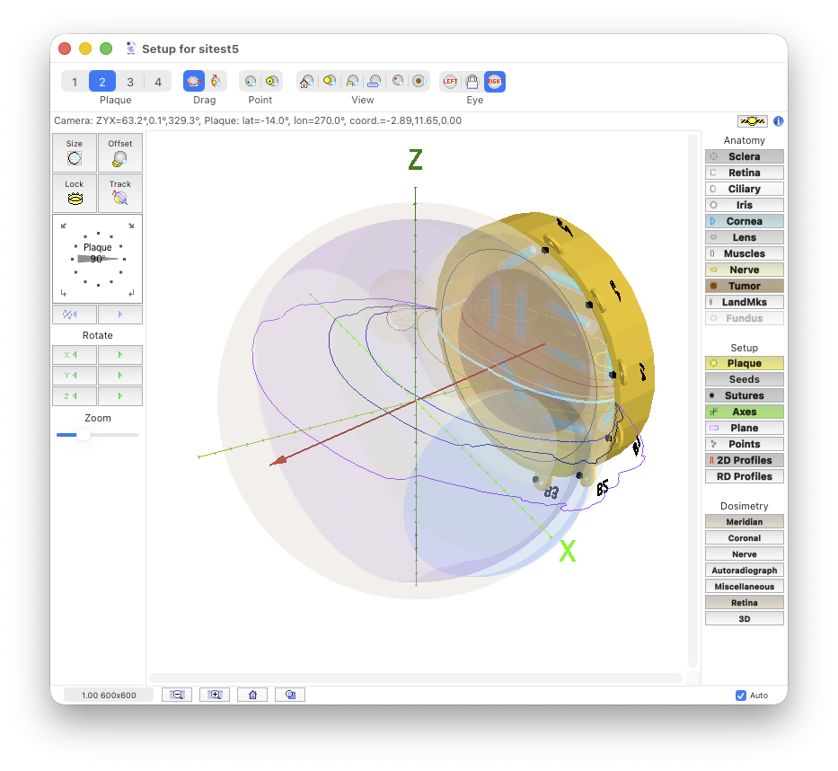Open the Autoradiograph dosimetry button

click(x=744, y=570)
